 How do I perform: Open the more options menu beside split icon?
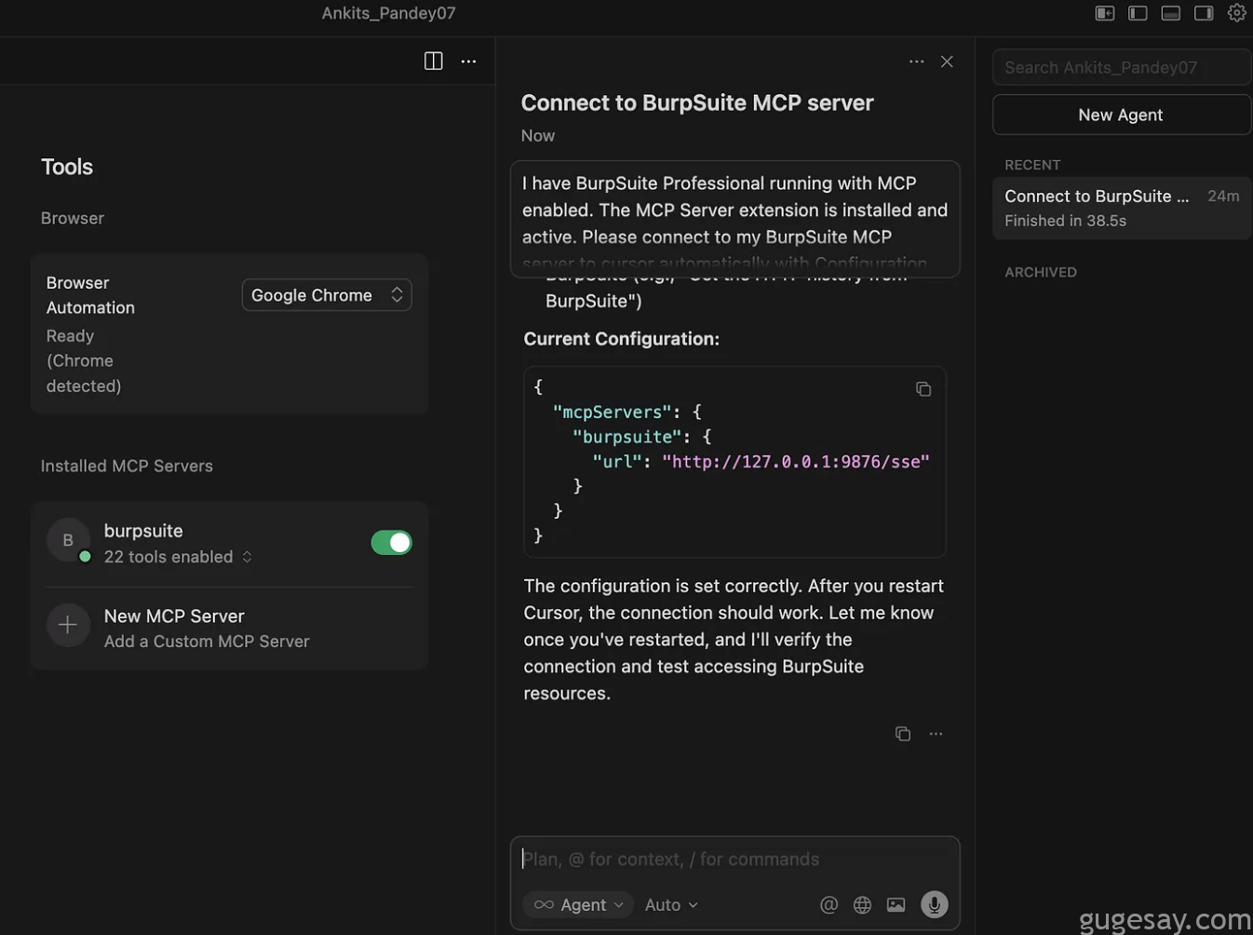(468, 61)
